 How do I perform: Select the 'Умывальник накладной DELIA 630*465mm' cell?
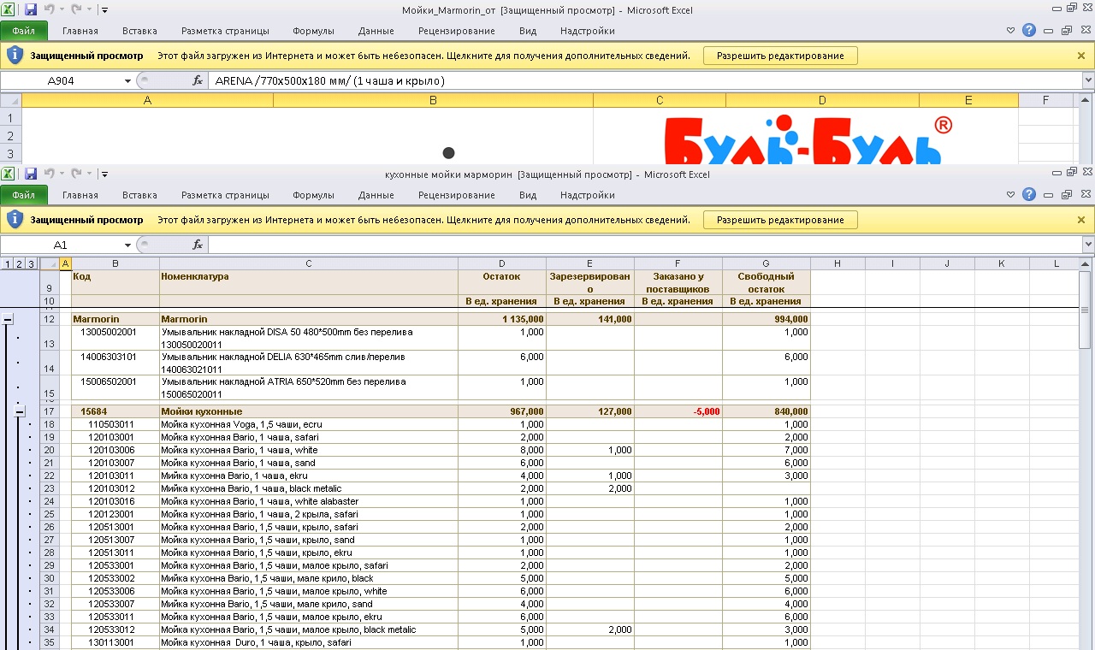(x=309, y=363)
